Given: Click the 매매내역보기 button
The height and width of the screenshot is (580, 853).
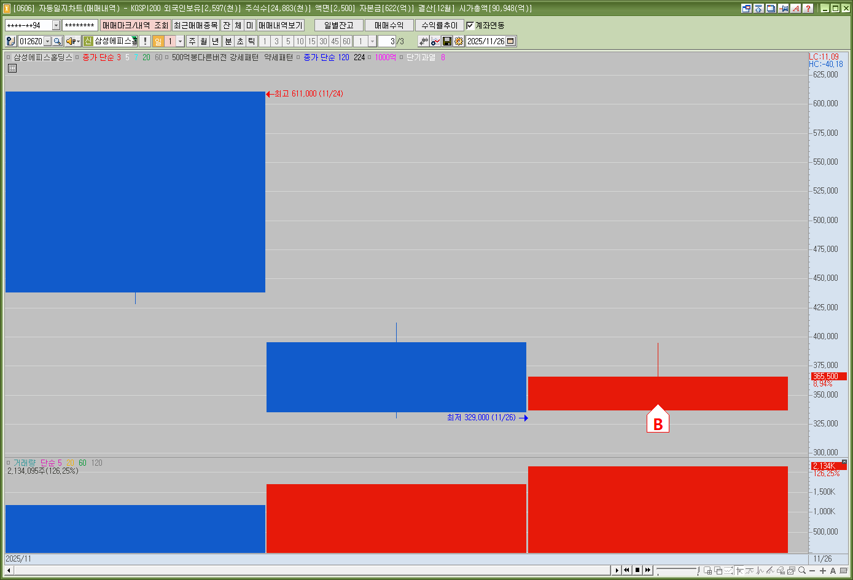Looking at the screenshot, I should point(281,25).
